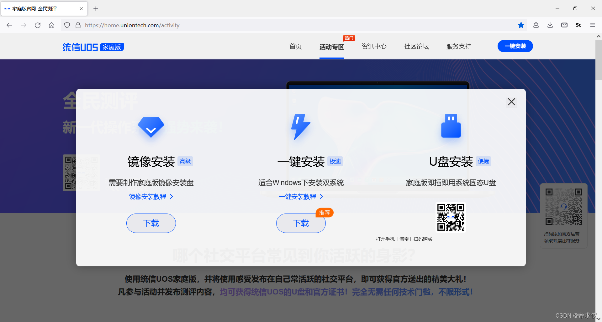Close the 家庭版官网-全民测评 tab
Screen dimensions: 602x322
tap(81, 9)
